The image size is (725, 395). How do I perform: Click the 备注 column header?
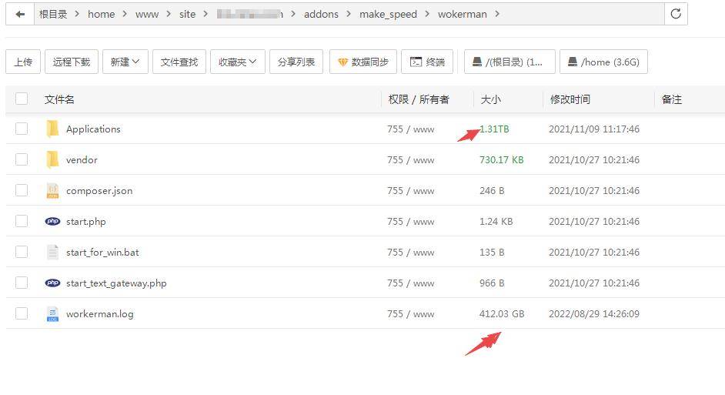coord(671,99)
